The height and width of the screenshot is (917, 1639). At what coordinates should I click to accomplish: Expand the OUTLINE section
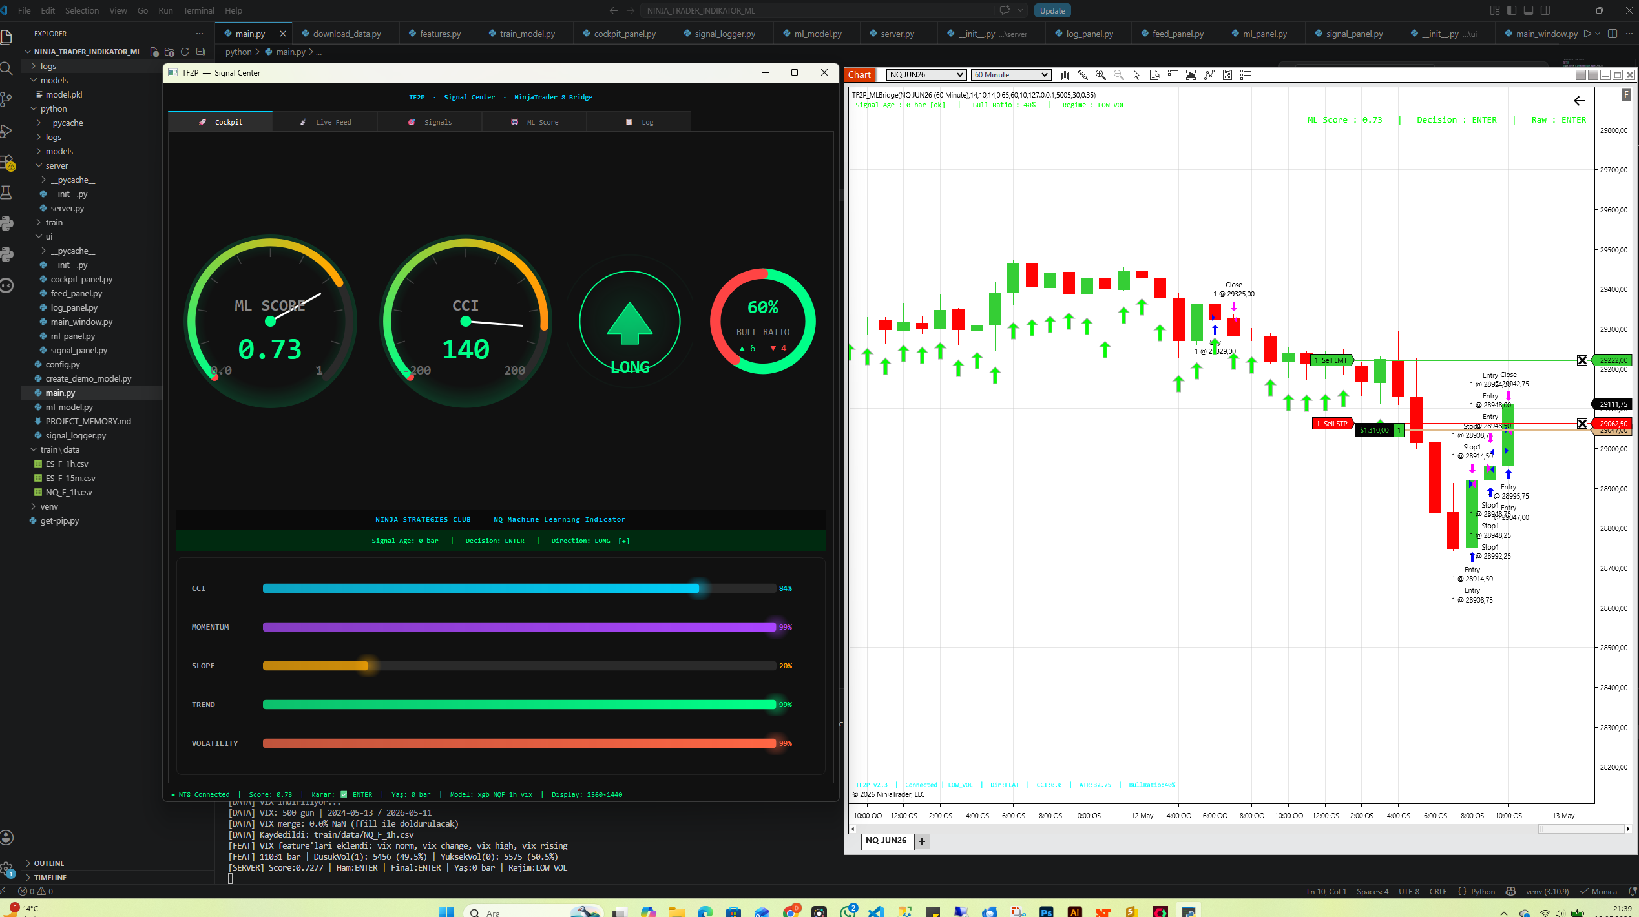tap(49, 863)
